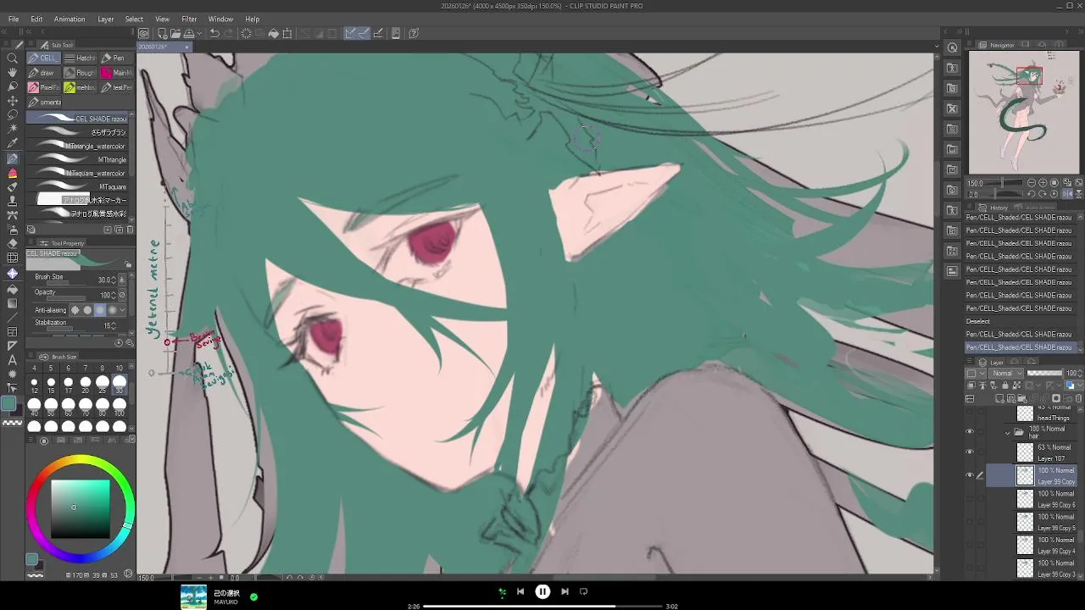Zoom in in the Navigator panel

pyautogui.click(x=1043, y=183)
